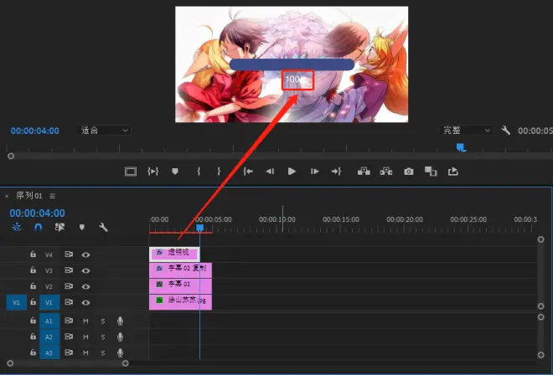Open comparison view button
This screenshot has height=375, width=553.
point(431,172)
